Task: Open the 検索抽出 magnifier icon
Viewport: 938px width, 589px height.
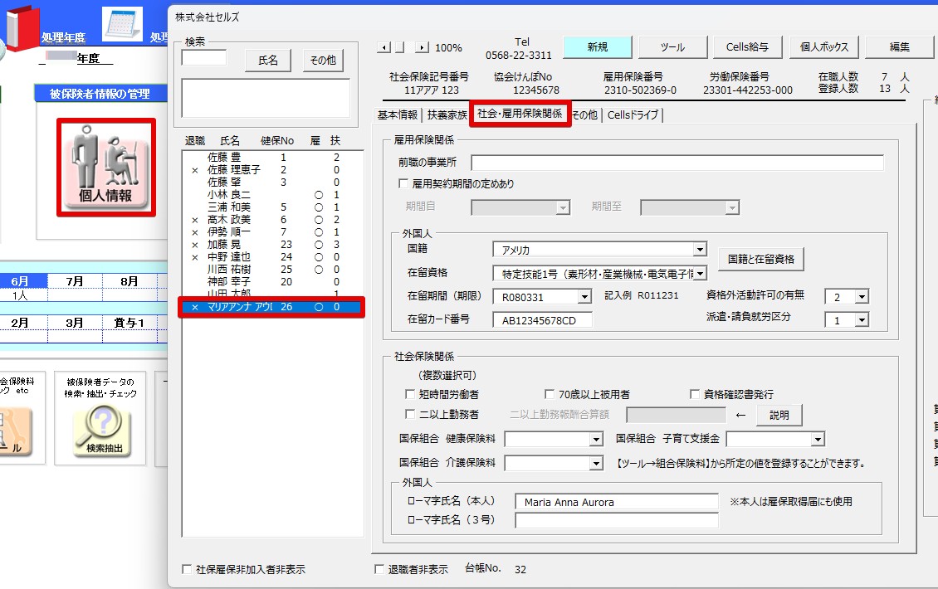Action: [x=104, y=431]
